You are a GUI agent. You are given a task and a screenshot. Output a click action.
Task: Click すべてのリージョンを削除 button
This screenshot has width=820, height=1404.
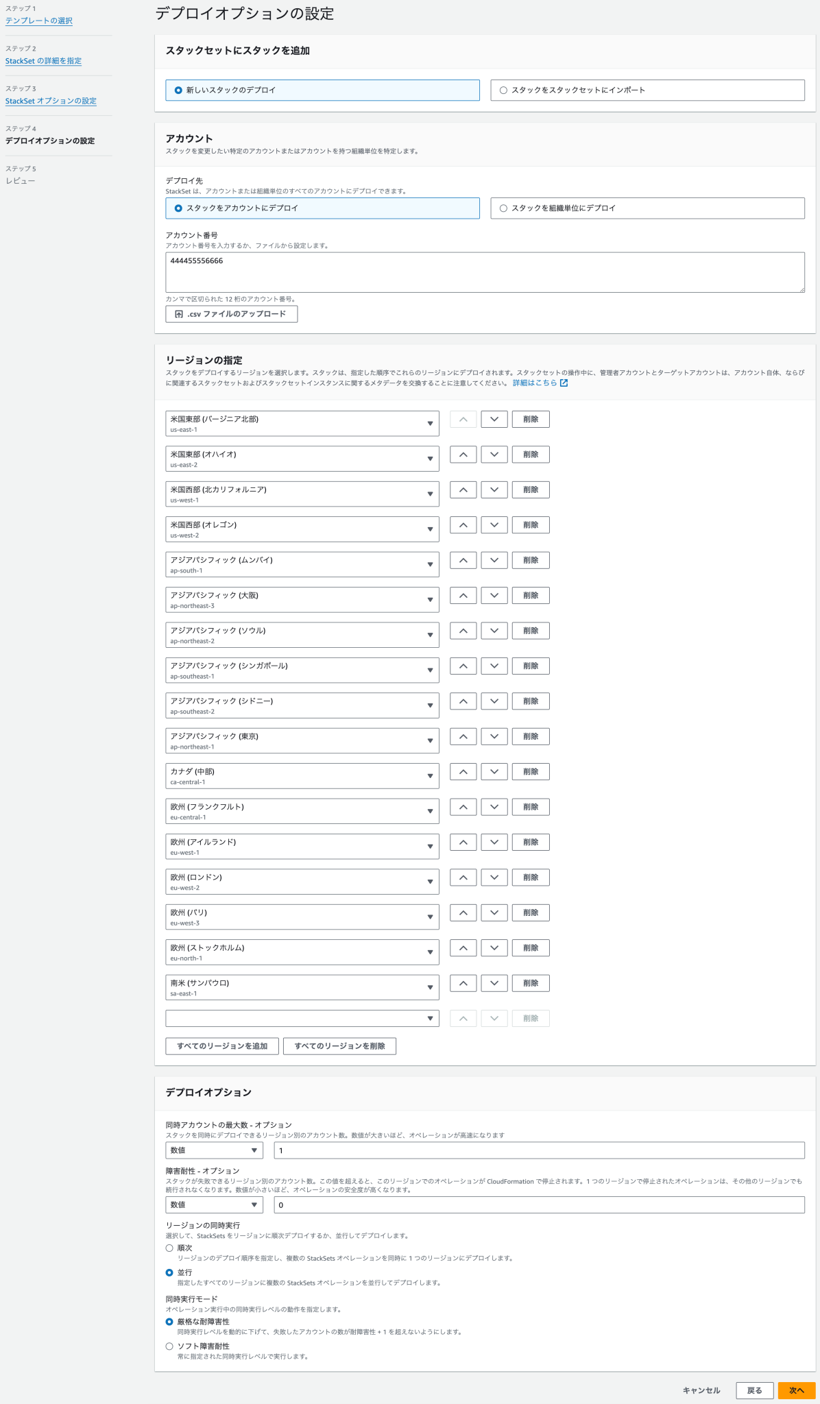click(339, 1046)
